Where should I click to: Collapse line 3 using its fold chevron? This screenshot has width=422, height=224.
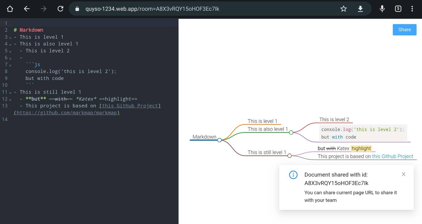click(x=9, y=38)
